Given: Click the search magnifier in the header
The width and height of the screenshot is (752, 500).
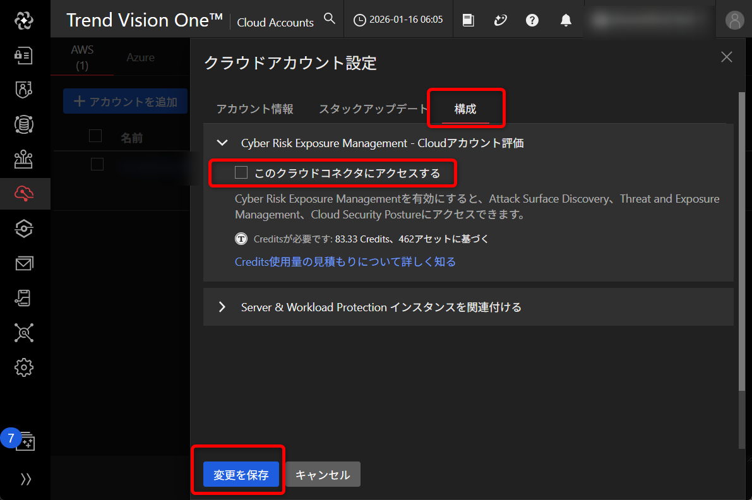Looking at the screenshot, I should coord(330,19).
